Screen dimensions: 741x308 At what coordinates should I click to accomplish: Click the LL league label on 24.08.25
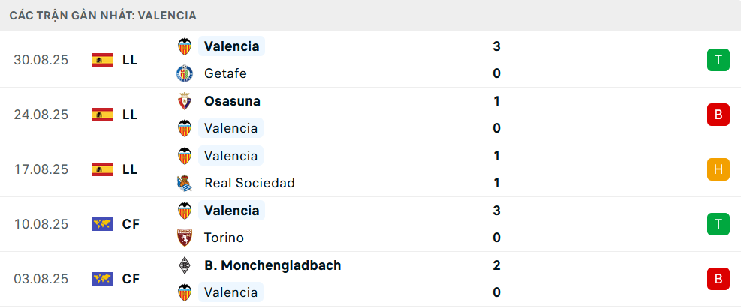click(130, 115)
